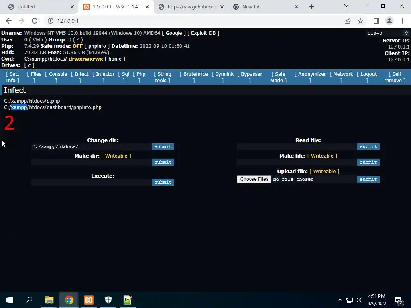Screen dimensions: 411x308
Task: Submit the Change dir form
Action: [x=163, y=147]
